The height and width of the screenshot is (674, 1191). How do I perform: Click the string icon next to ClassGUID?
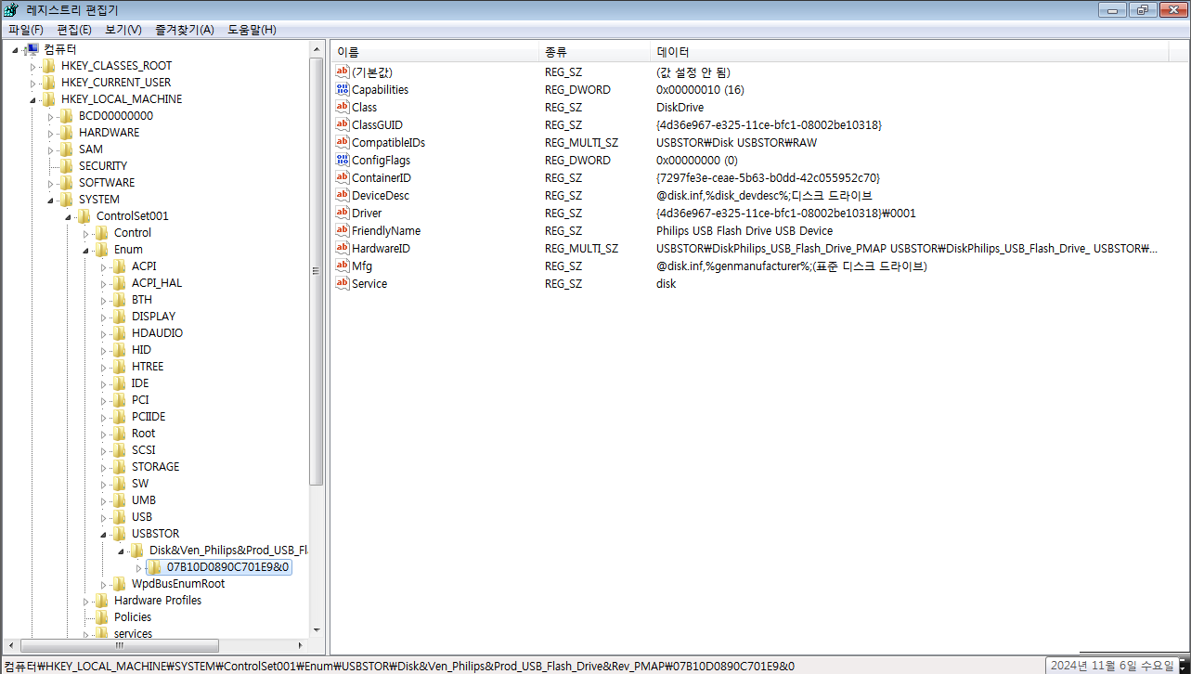click(343, 125)
